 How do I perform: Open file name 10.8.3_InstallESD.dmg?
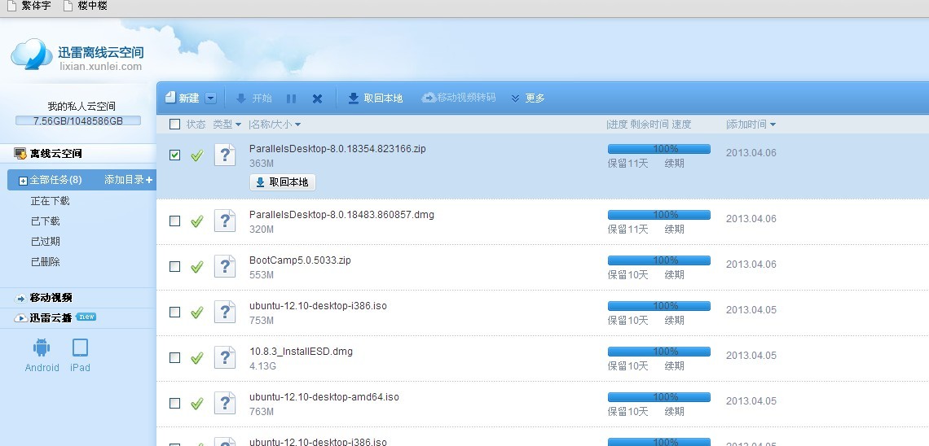click(301, 352)
